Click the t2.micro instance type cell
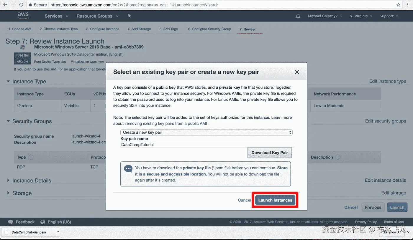The height and width of the screenshot is (240, 413). click(37, 106)
